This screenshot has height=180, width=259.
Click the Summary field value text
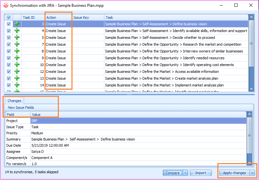[83, 139]
